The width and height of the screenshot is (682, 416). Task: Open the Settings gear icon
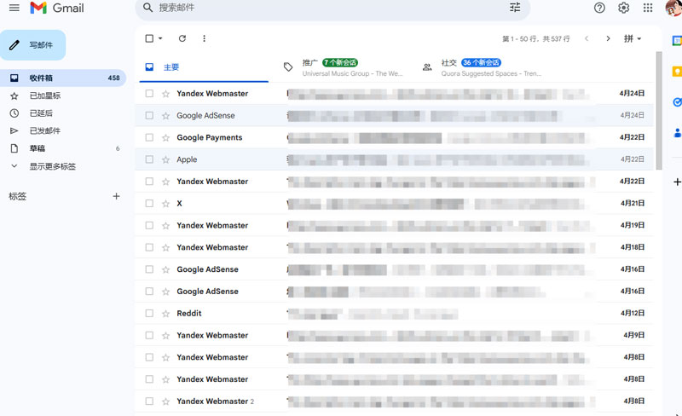624,8
